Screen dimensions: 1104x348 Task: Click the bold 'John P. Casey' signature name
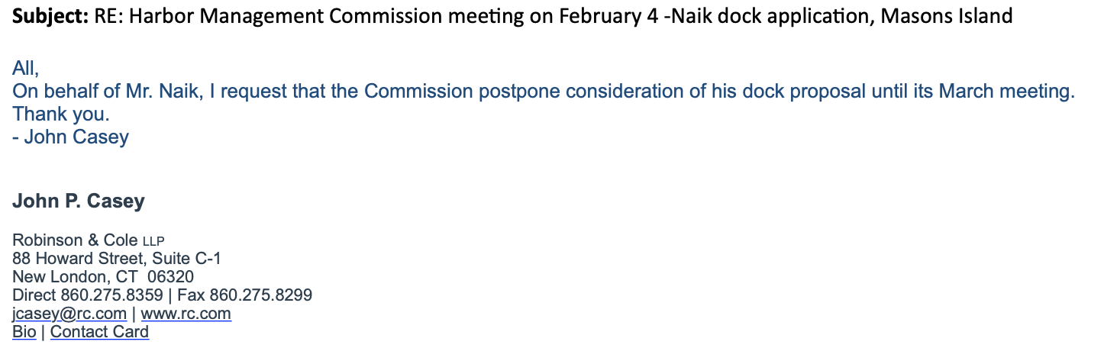click(79, 202)
